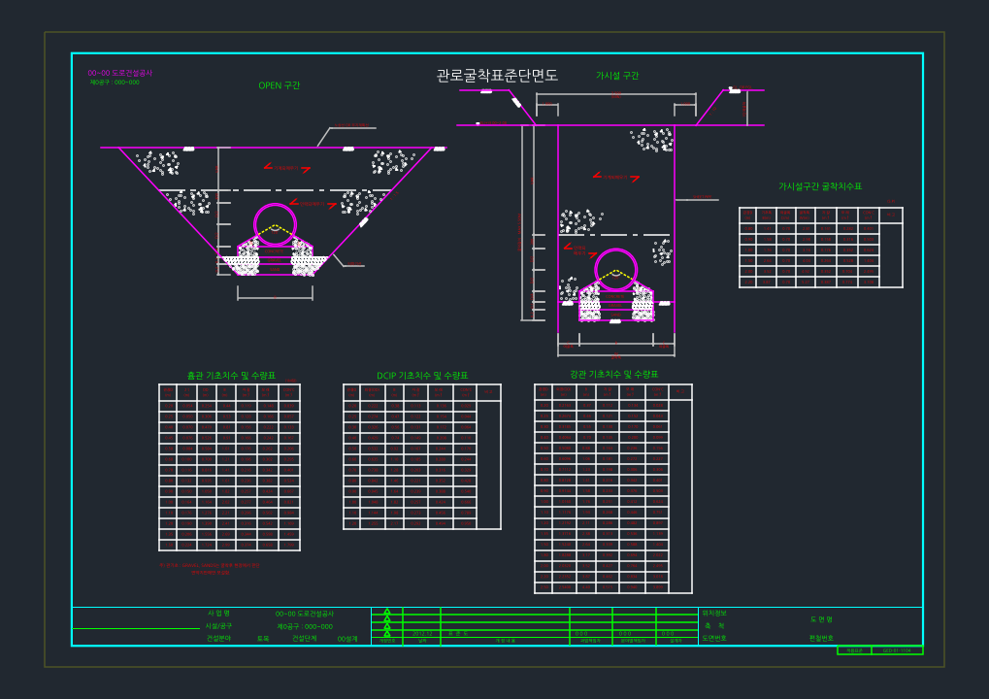Click the red note text below 흄관 table
Viewport: 989px width, 699px height.
coord(210,569)
